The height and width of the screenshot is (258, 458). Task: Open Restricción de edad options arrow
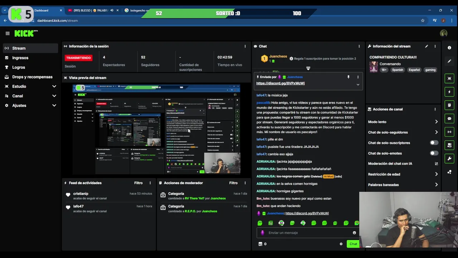tap(436, 174)
